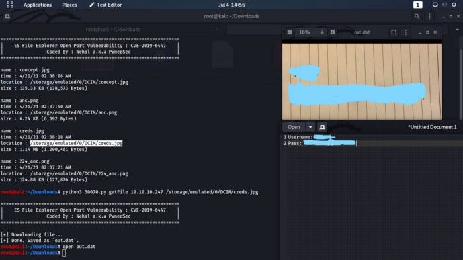Close the root@kali terminal tab
The image size is (463, 260).
(218, 30)
